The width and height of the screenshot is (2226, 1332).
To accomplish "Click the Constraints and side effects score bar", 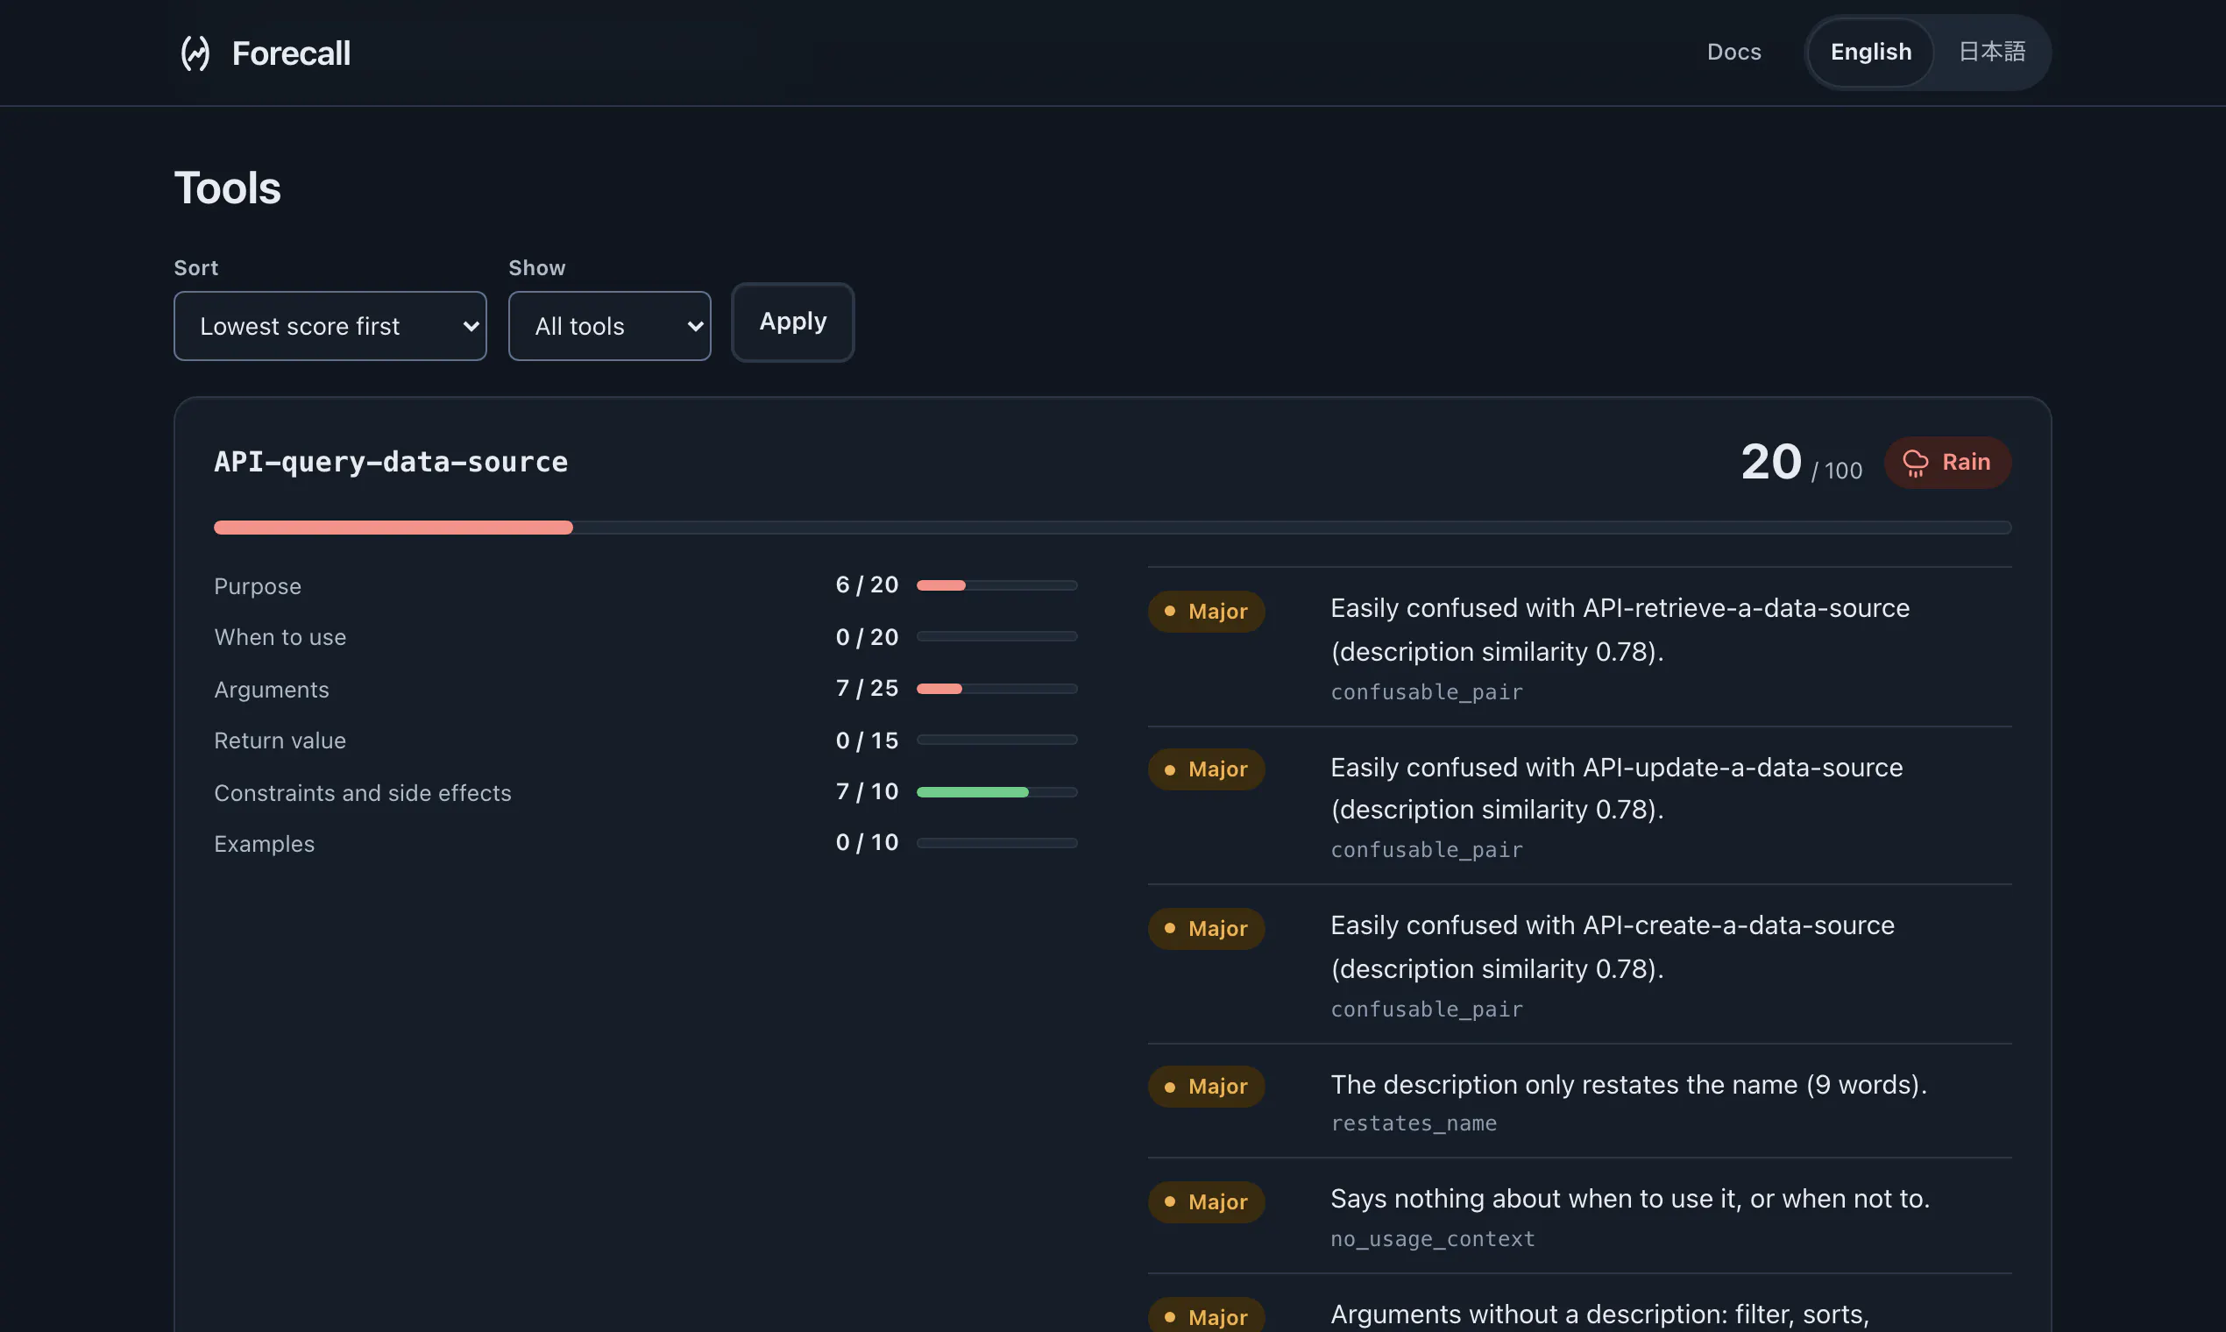I will point(996,792).
